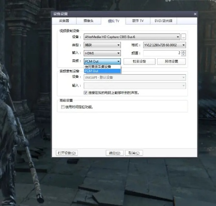Expand the HDMI input dropdown
This screenshot has width=216, height=206.
pos(102,53)
